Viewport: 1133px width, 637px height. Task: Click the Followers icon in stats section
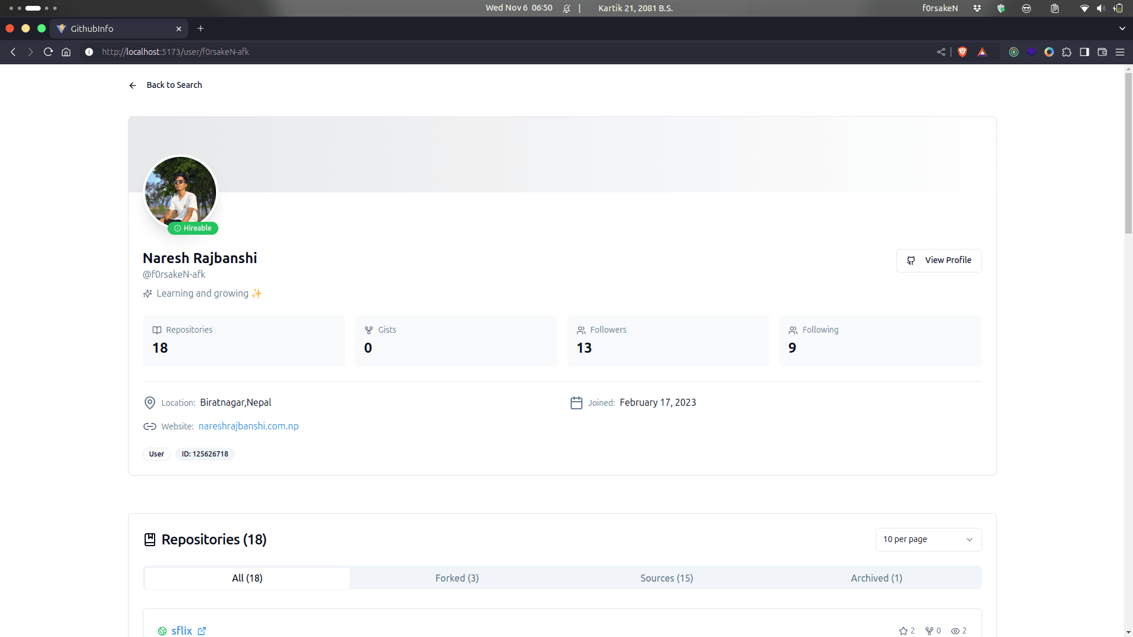pyautogui.click(x=581, y=329)
